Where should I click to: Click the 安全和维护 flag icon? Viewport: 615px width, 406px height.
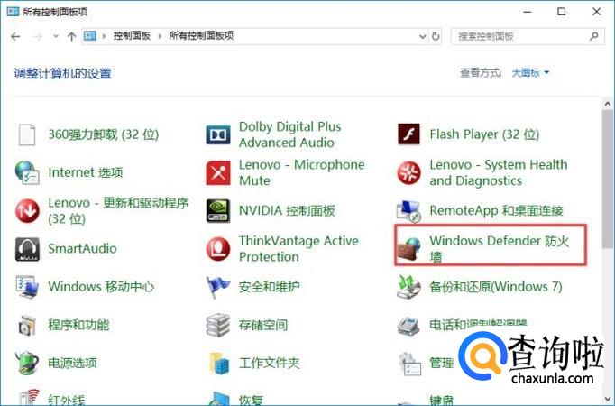pos(218,287)
